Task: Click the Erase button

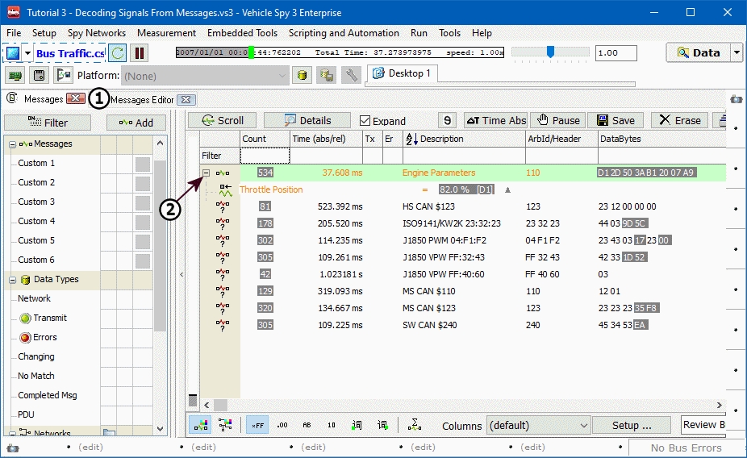Action: coord(679,120)
